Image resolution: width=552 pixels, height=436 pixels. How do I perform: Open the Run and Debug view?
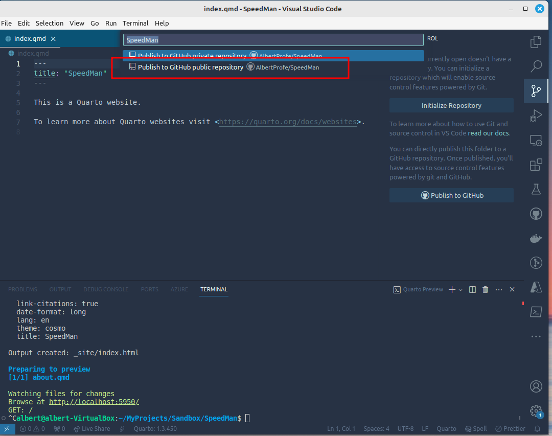coord(536,116)
